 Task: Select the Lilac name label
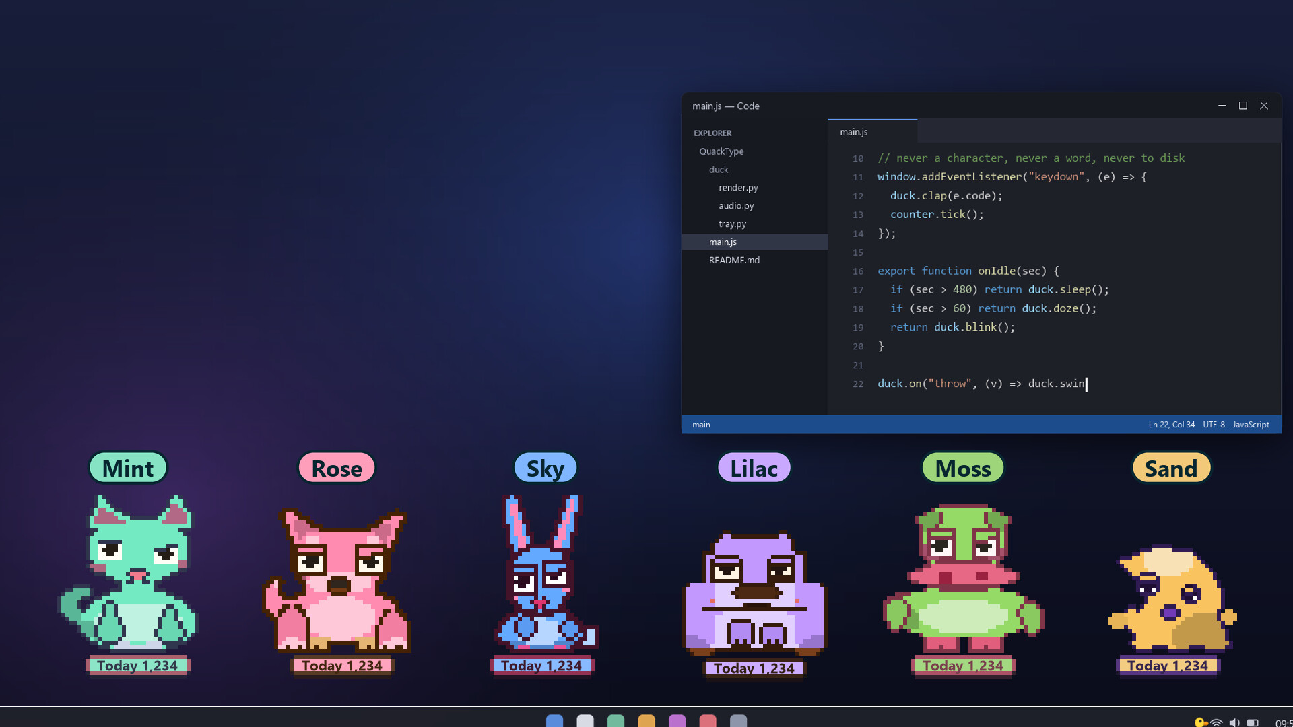754,468
